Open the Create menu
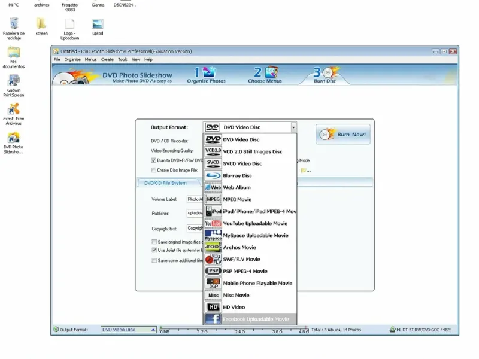The height and width of the screenshot is (359, 479). tap(107, 59)
